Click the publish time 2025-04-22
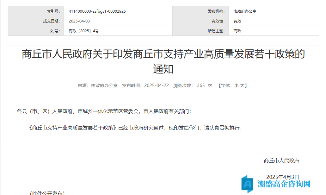326x195 pixels. pos(156,85)
